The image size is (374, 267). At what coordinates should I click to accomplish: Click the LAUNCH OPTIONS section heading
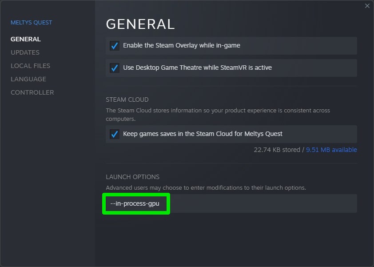coord(132,177)
